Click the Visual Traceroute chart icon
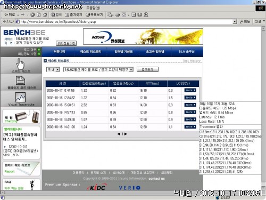 pyautogui.click(x=20, y=97)
